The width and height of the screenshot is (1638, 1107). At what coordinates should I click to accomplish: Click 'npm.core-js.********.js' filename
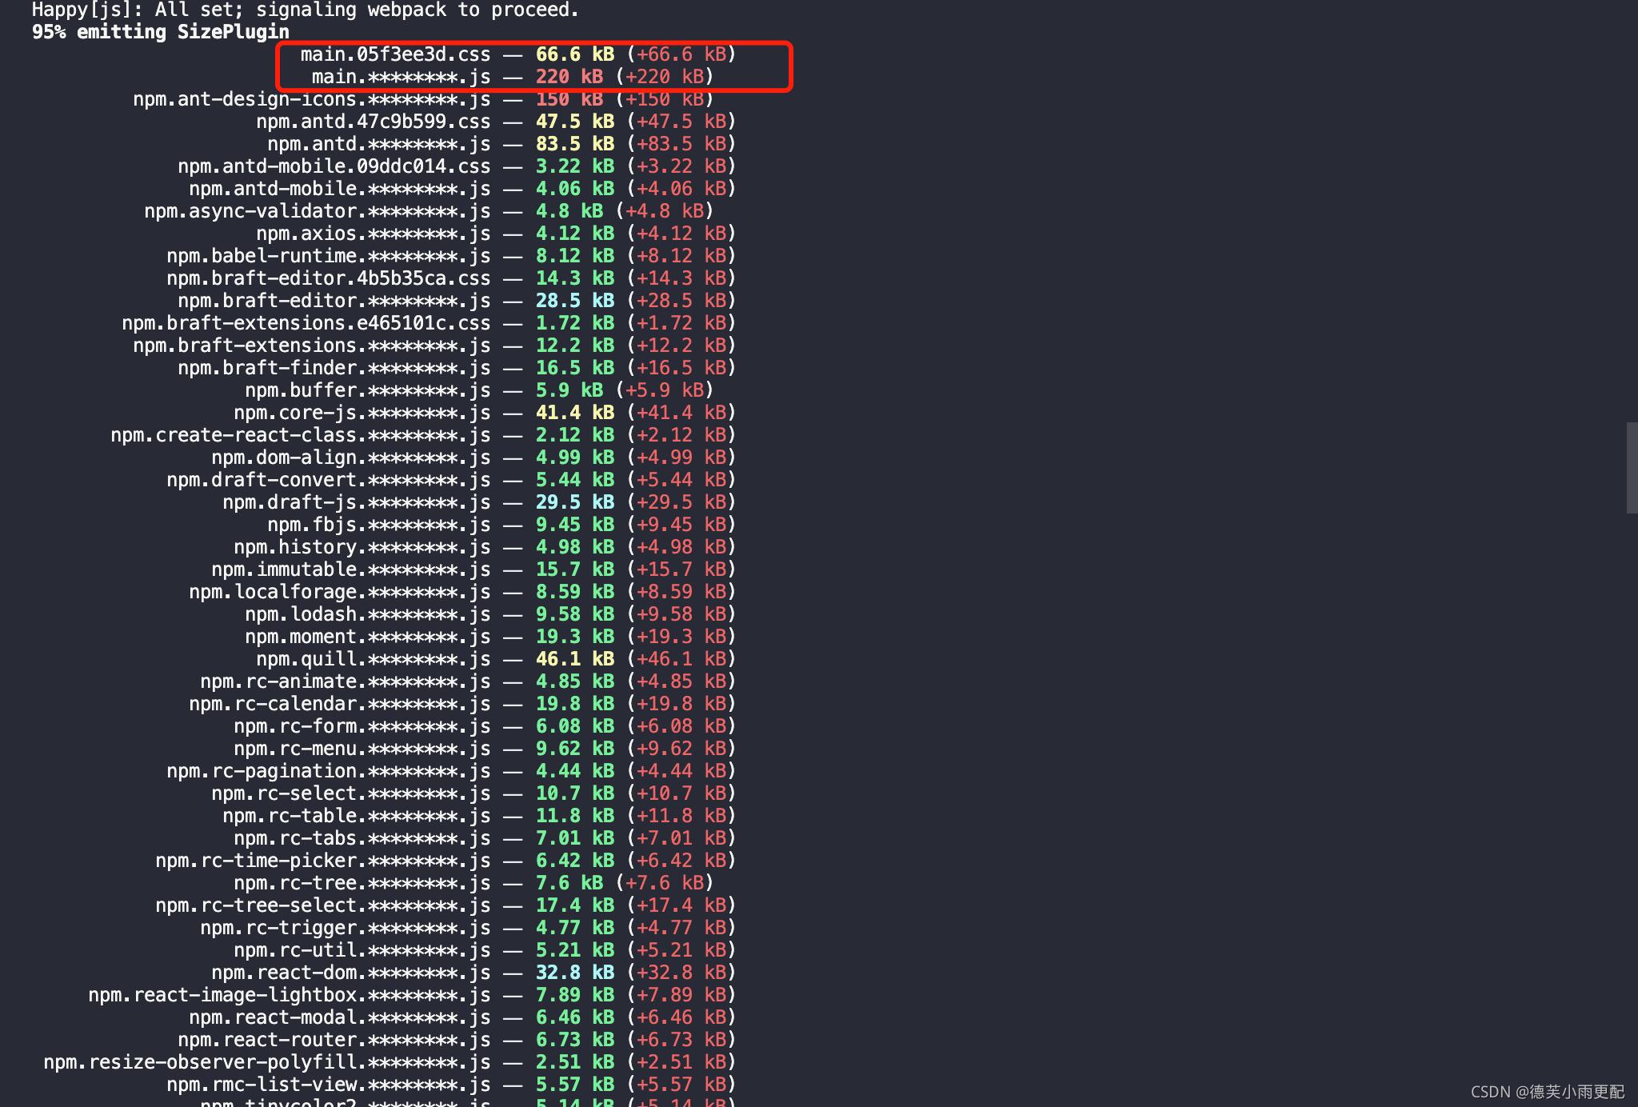click(362, 413)
